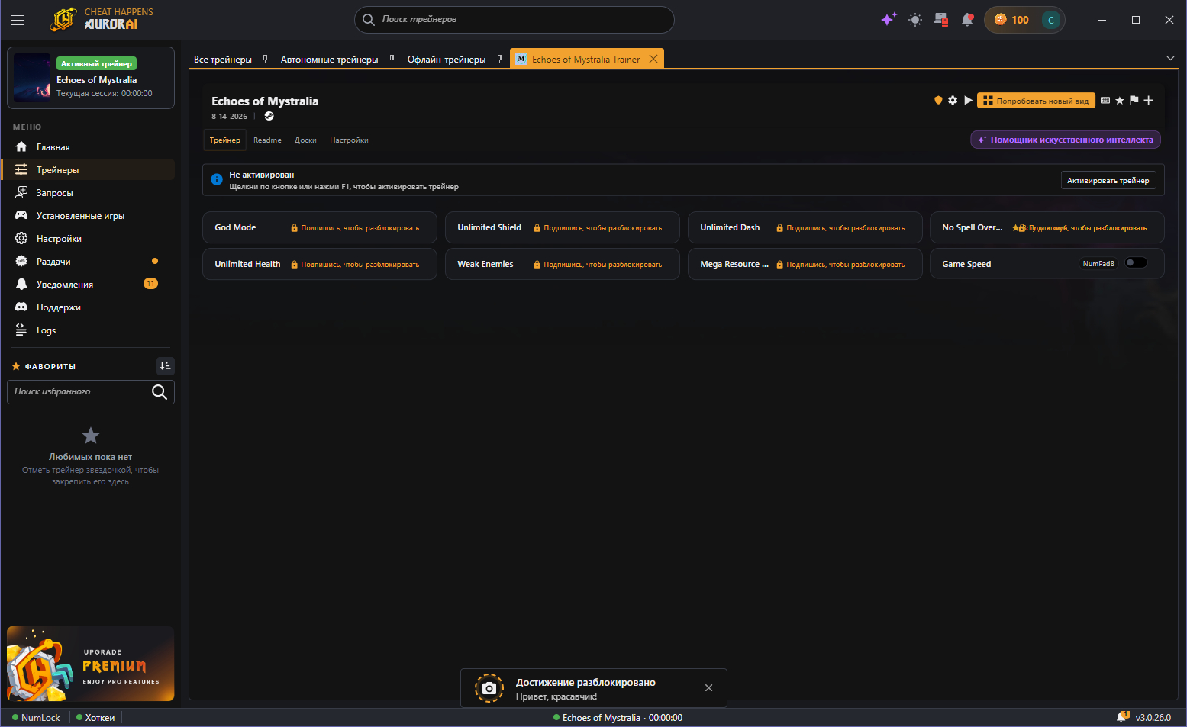Screen dimensions: 1187x727
Task: Go to 'Главная' in the sidebar menu
Action: 89,146
